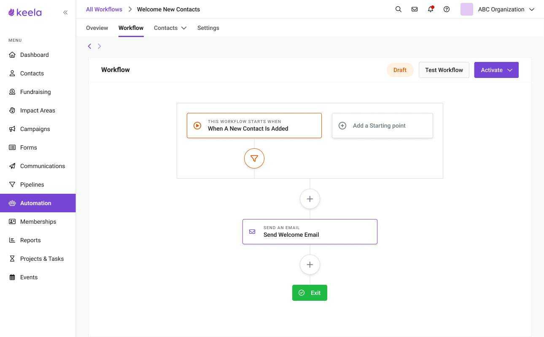
Task: Switch to the Oveview tab
Action: click(x=97, y=28)
